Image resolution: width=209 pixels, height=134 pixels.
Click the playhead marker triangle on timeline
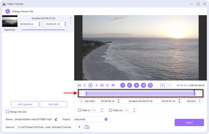(x=194, y=91)
